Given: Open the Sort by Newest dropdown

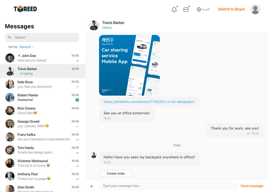Looking at the screenshot, I should [27, 47].
